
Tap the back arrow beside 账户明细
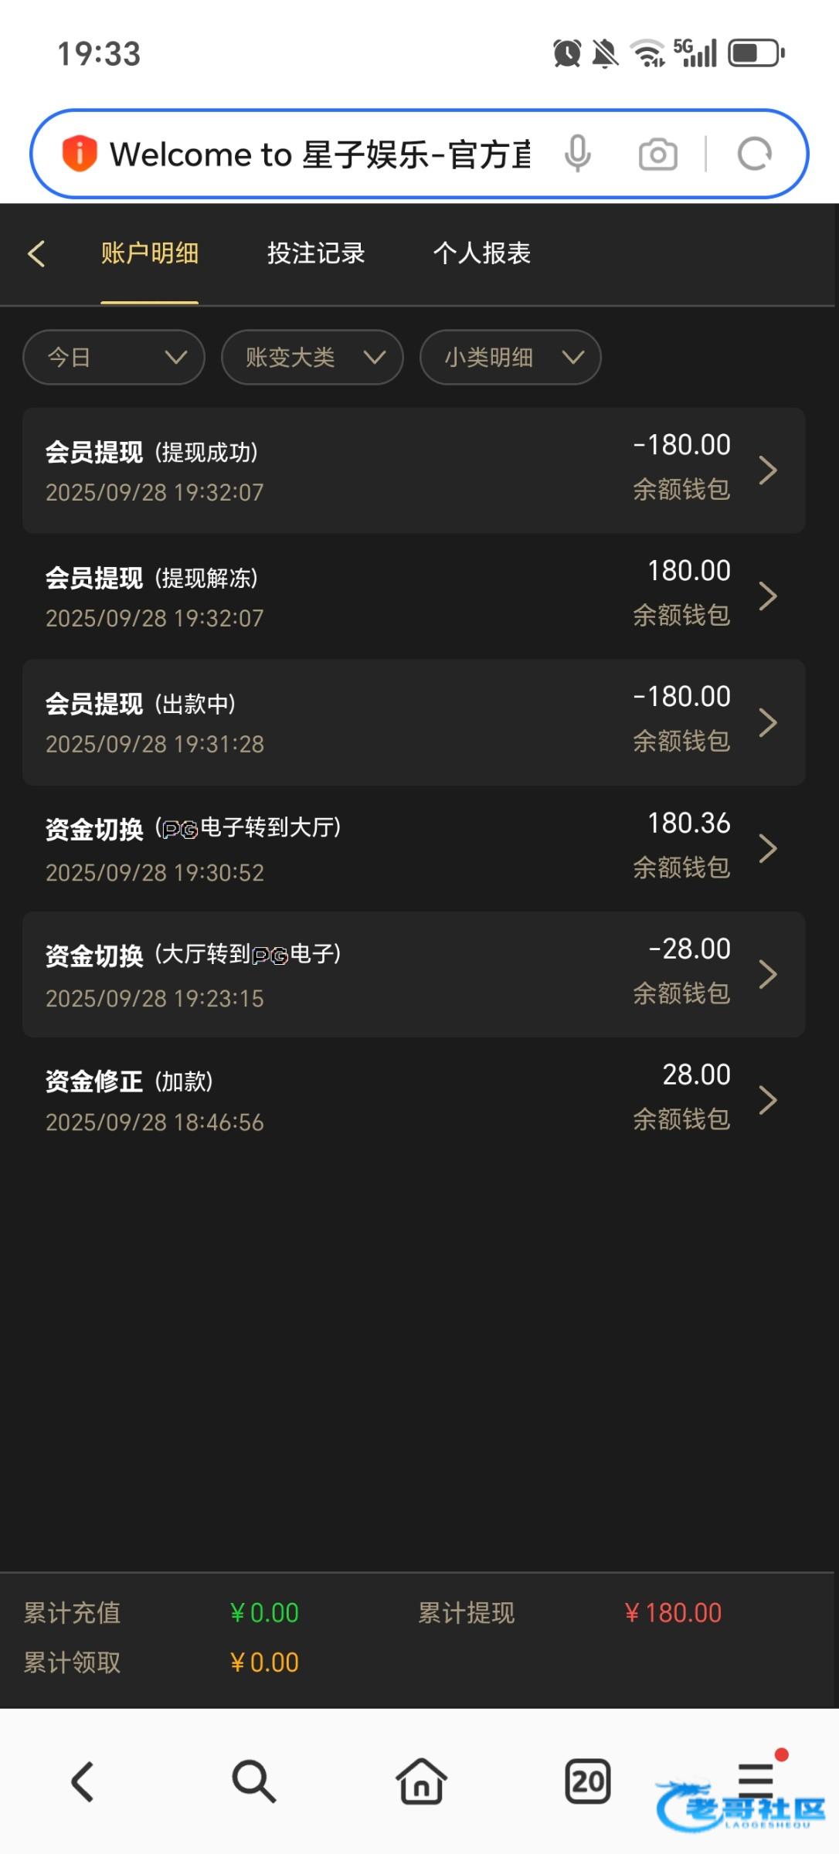[36, 253]
